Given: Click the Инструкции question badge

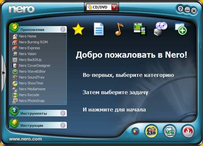Looking at the screenshot, I should [x=14, y=123].
